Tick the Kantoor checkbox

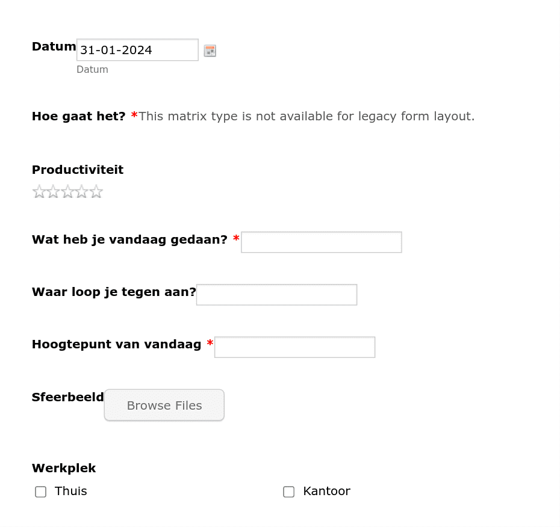click(289, 492)
